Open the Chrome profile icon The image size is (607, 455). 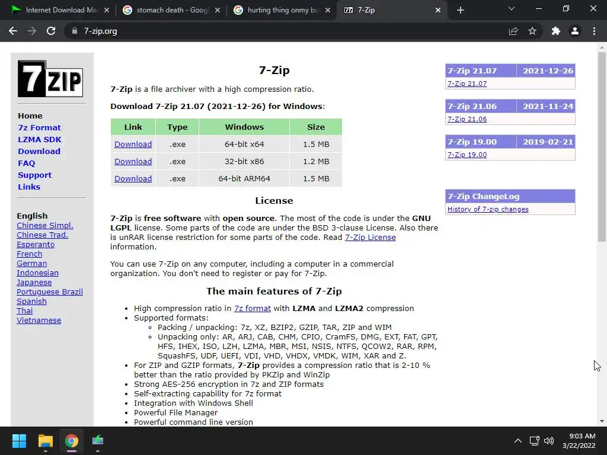click(x=575, y=31)
